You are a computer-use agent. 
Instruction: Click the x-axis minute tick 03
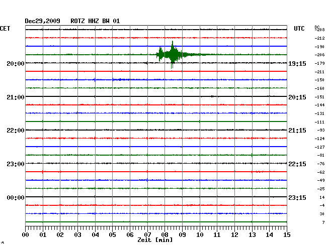click(77, 234)
